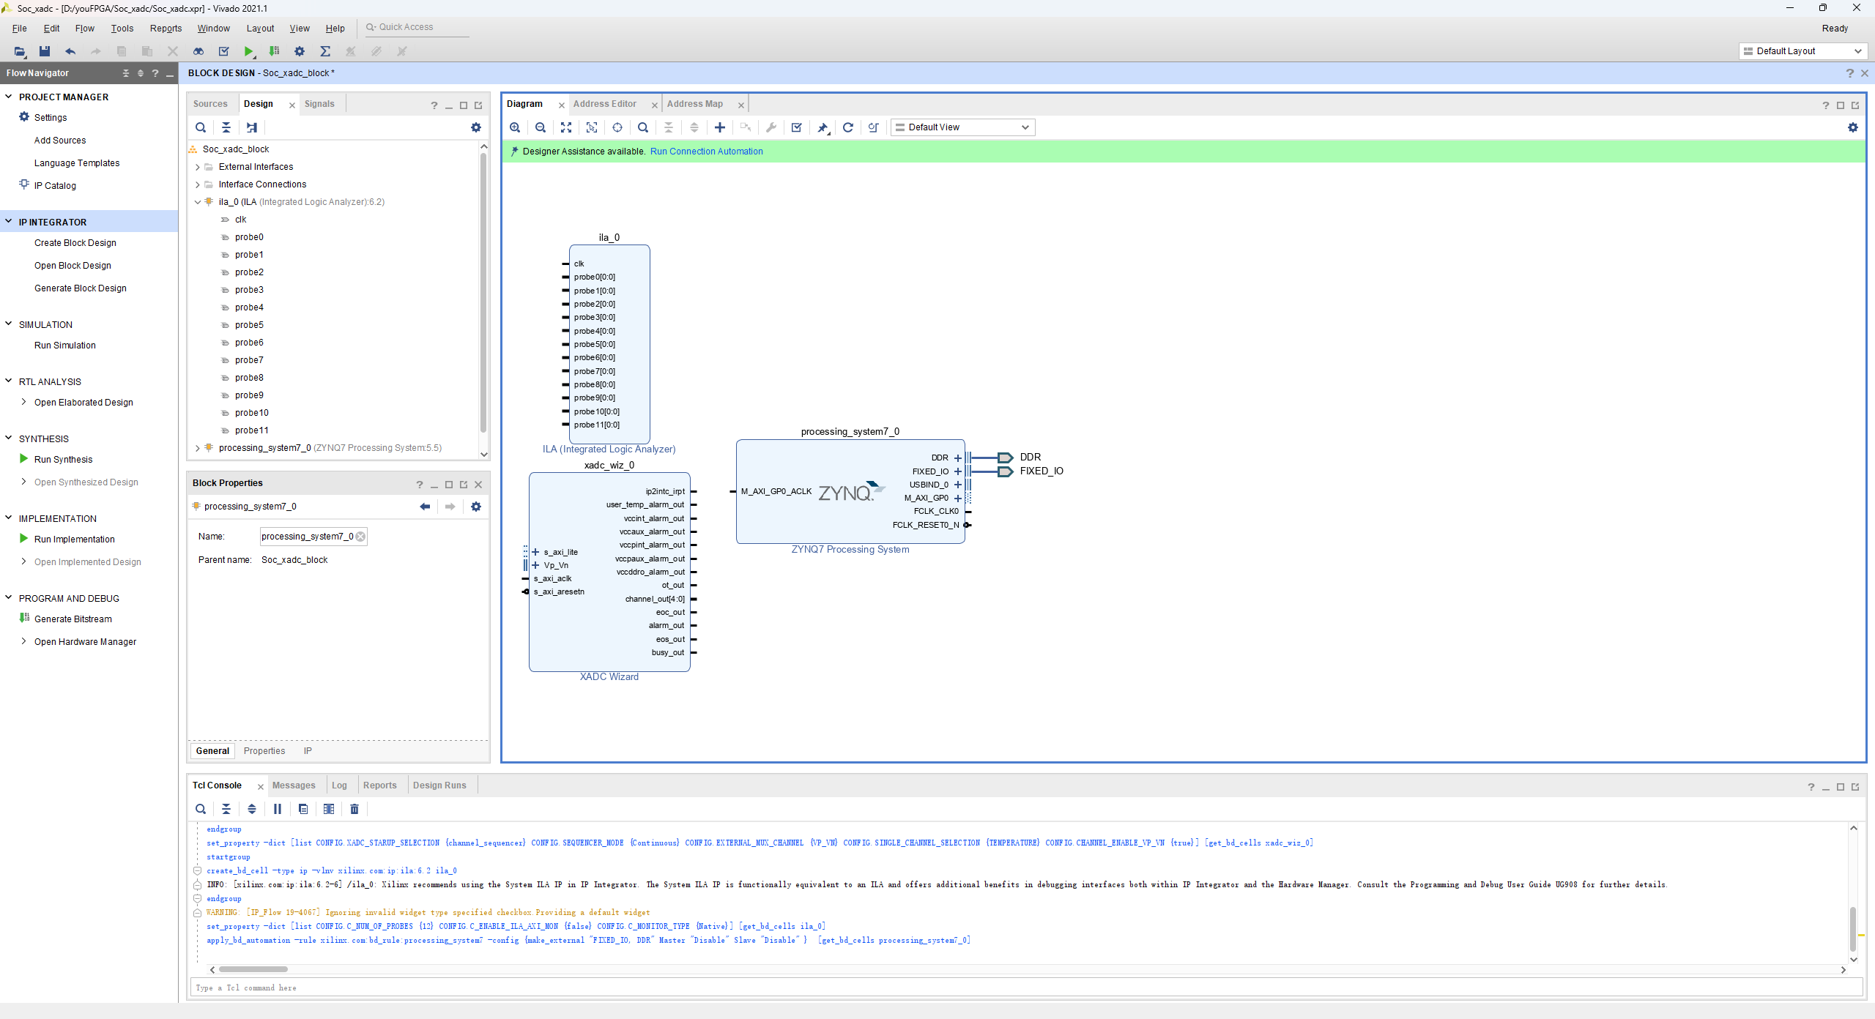Clear the Tcl Console with the trash icon
1875x1019 pixels.
coord(354,809)
